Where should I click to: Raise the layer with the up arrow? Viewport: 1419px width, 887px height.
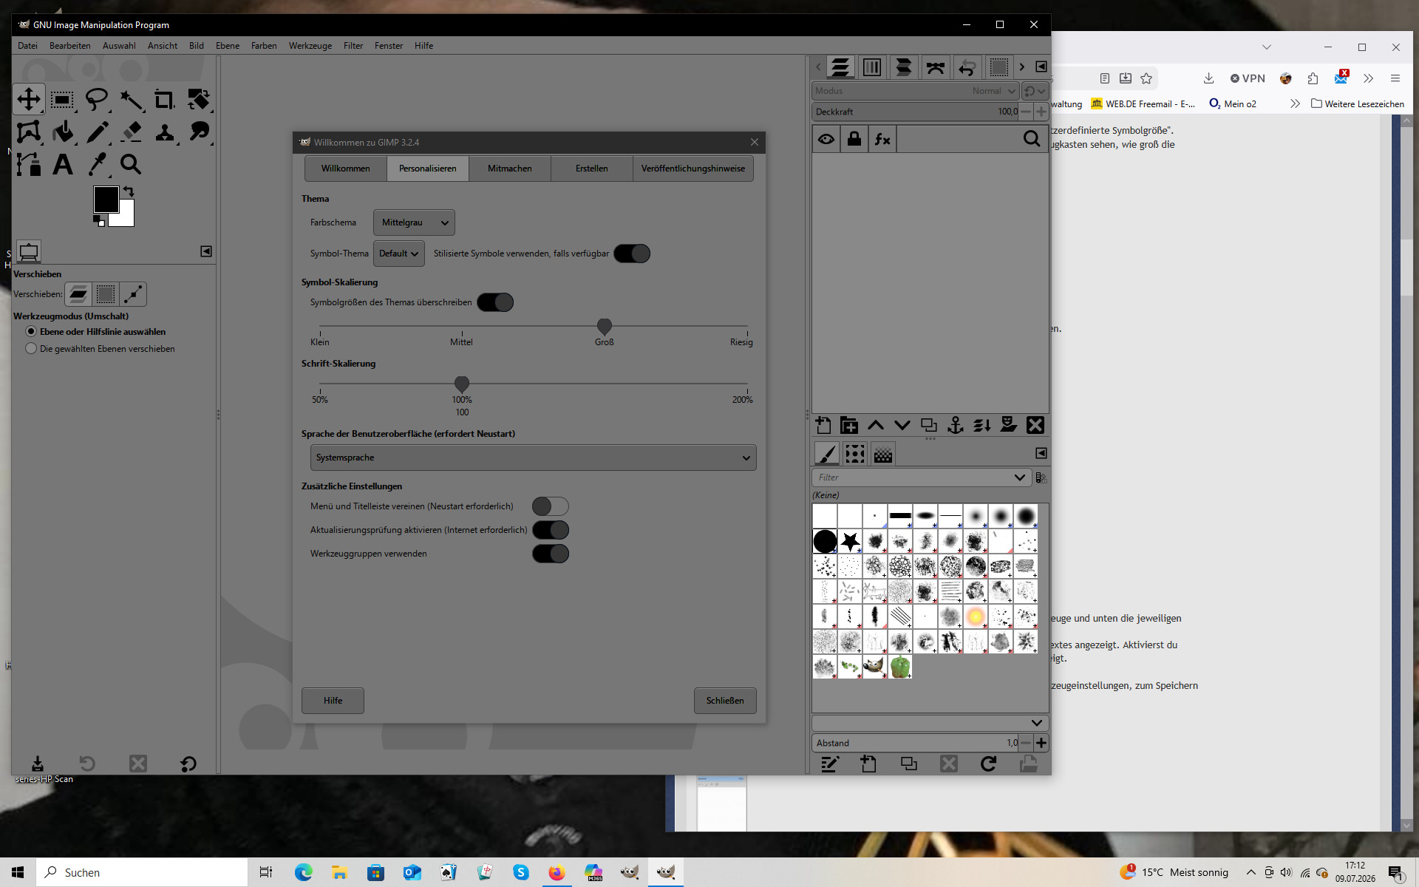coord(876,425)
